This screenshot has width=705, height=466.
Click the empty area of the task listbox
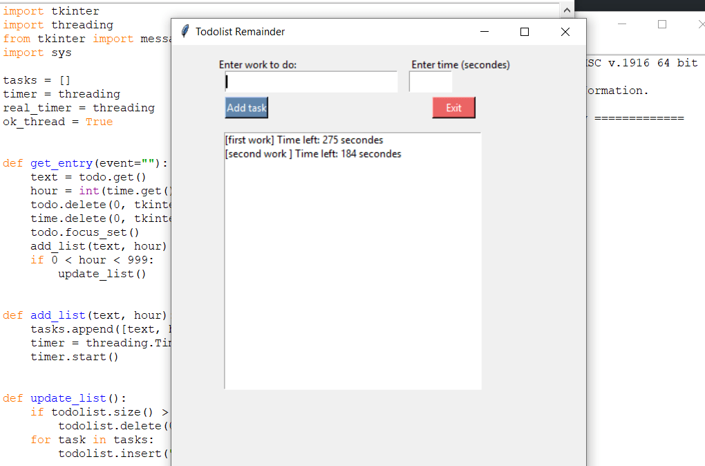(352, 277)
